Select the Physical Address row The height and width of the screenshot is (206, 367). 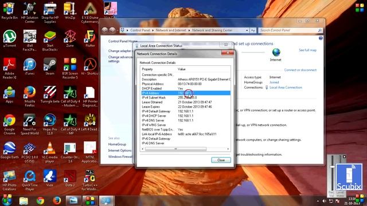pyautogui.click(x=186, y=84)
